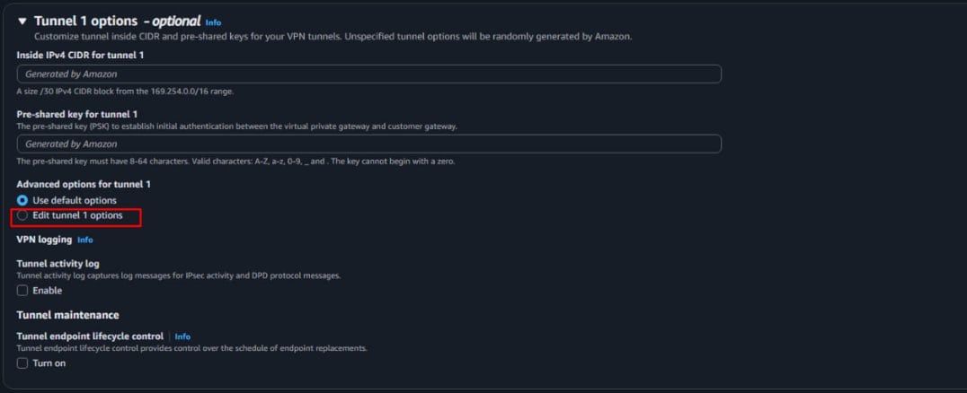This screenshot has width=967, height=393.
Task: Click the Tunnel 1 options header title
Action: tap(85, 21)
